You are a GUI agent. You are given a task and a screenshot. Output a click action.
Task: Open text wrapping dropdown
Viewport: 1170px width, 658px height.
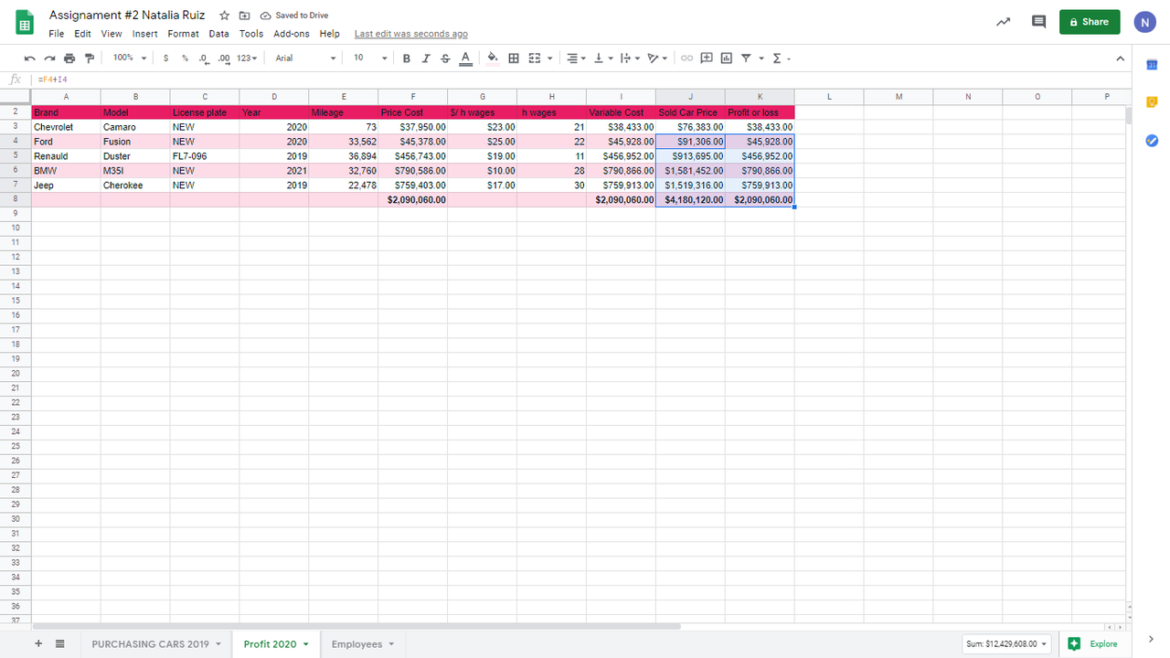[630, 58]
